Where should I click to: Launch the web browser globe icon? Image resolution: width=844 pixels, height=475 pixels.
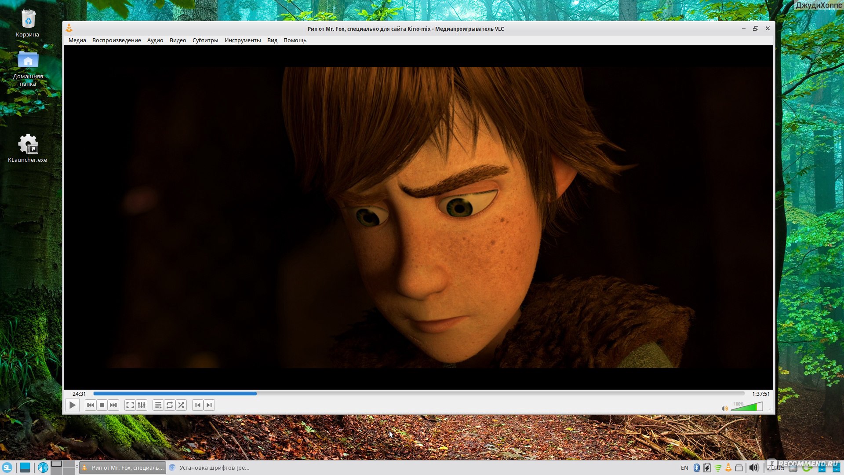(43, 468)
